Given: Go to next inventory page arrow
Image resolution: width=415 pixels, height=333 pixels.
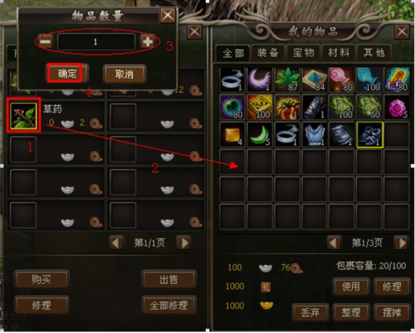Looking at the screenshot, I should tap(401, 243).
